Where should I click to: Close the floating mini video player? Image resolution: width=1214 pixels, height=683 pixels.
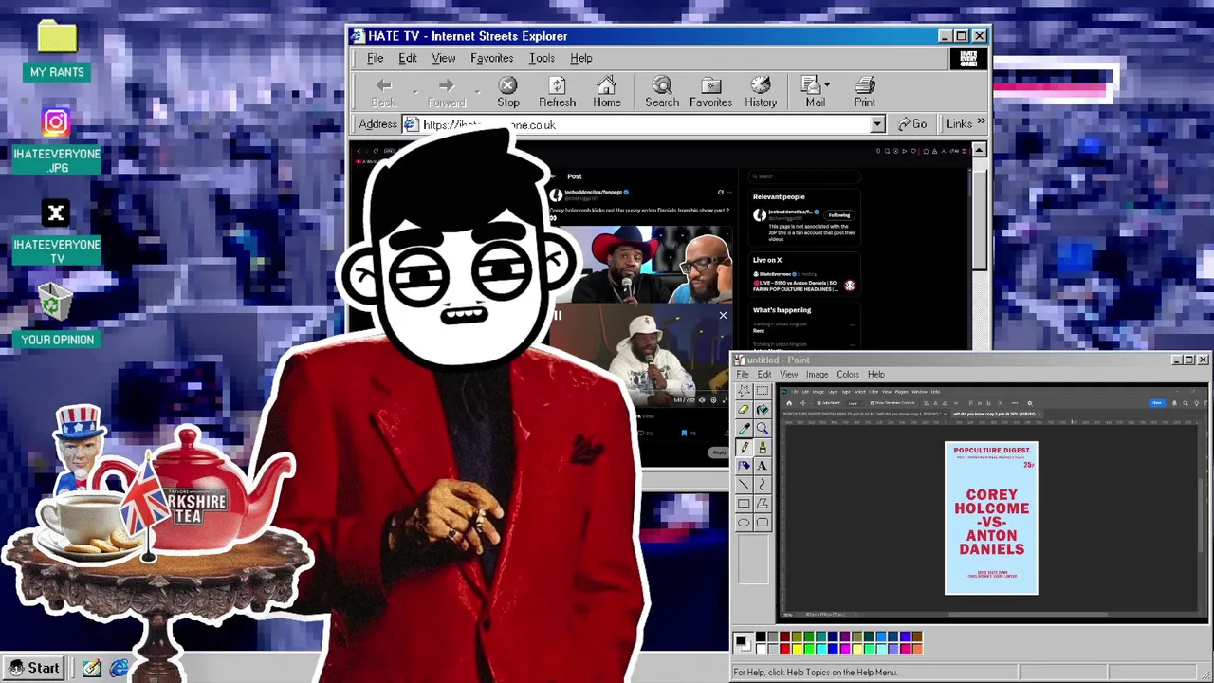tap(723, 315)
